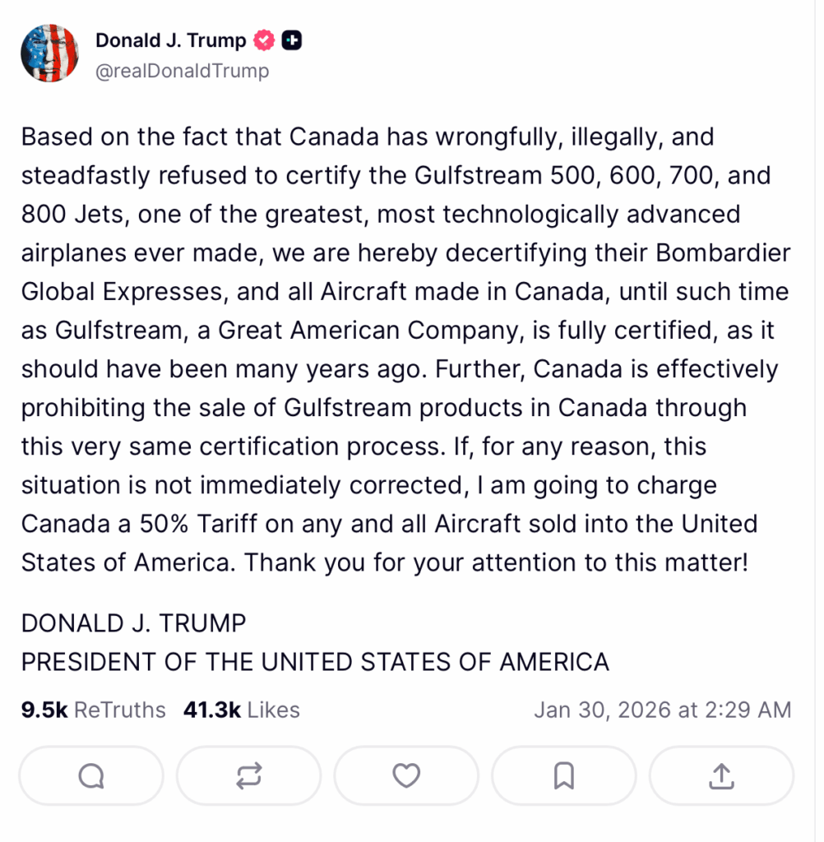The image size is (824, 842).
Task: Bookmark this post with the bookmark icon
Action: click(x=563, y=775)
